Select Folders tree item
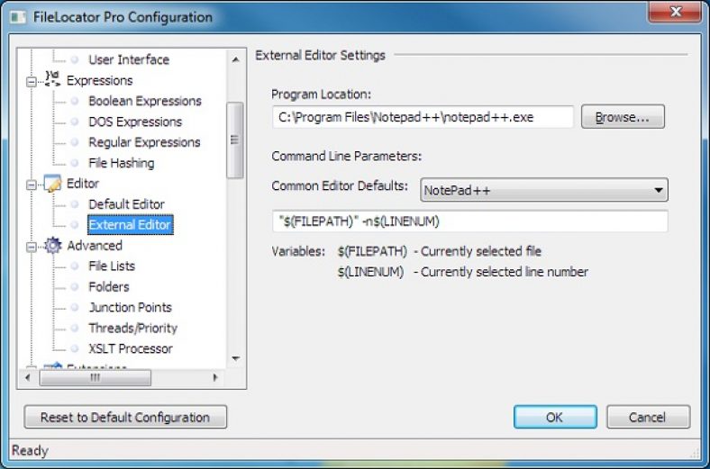Screen dimensions: 710x469 (109, 287)
